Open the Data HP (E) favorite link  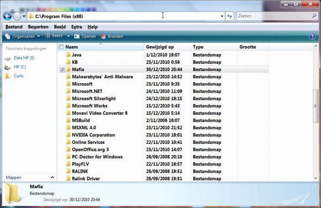tap(24, 58)
